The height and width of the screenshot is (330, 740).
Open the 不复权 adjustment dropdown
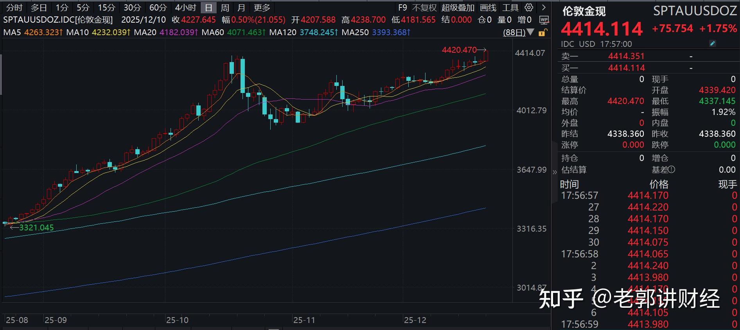point(424,7)
